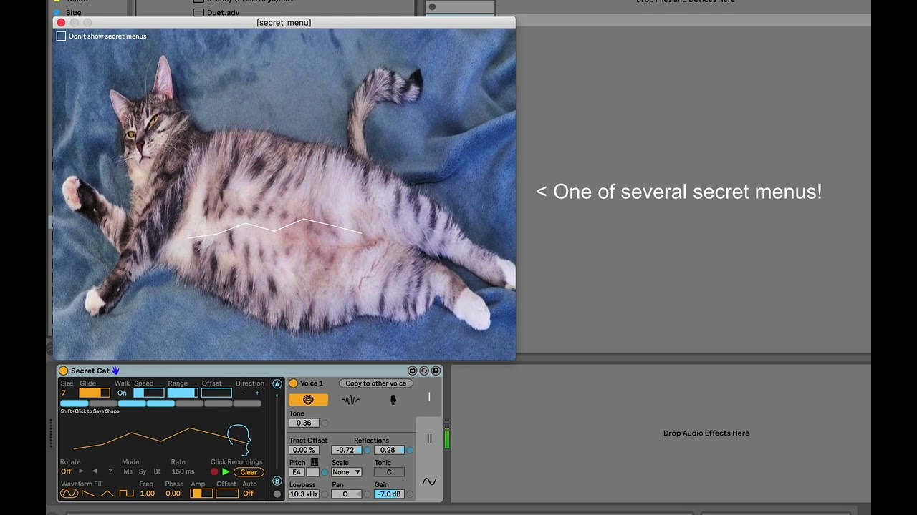Image resolution: width=917 pixels, height=515 pixels.
Task: Check Don't show secret menus
Action: (x=61, y=36)
